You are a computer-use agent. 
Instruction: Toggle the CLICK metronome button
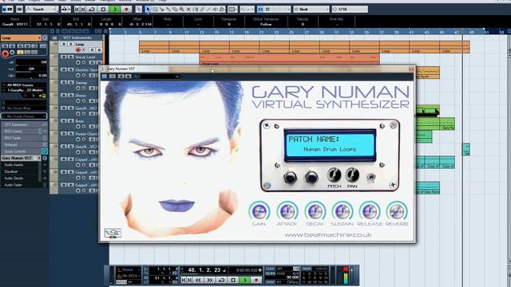coord(270,269)
